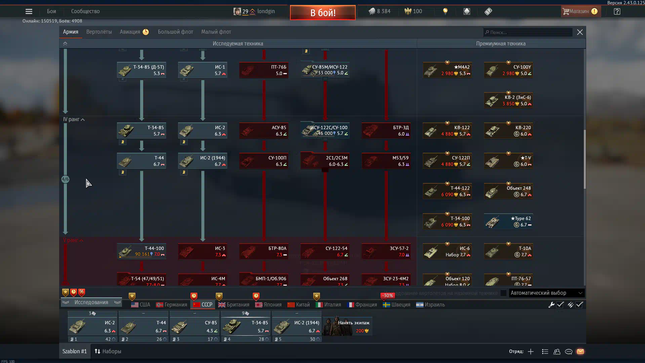The height and width of the screenshot is (363, 645).
Task: Select the Британия nation tab
Action: point(234,305)
